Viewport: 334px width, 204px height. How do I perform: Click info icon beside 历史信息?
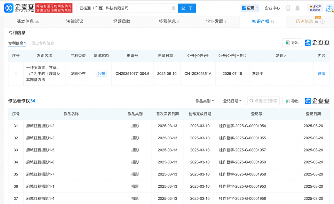(x=323, y=22)
